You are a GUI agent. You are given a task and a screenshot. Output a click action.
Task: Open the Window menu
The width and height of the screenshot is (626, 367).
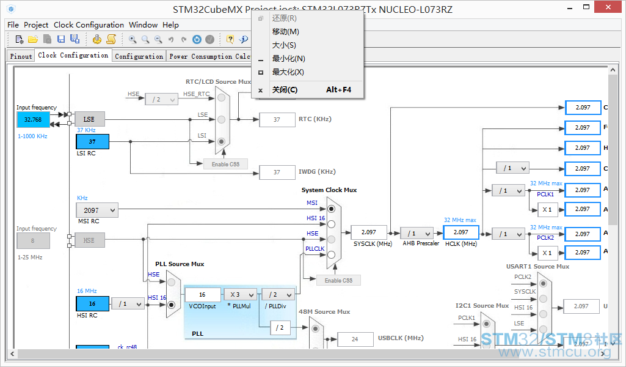pyautogui.click(x=143, y=25)
